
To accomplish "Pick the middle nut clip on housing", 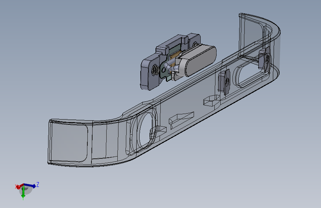I will (224, 81).
